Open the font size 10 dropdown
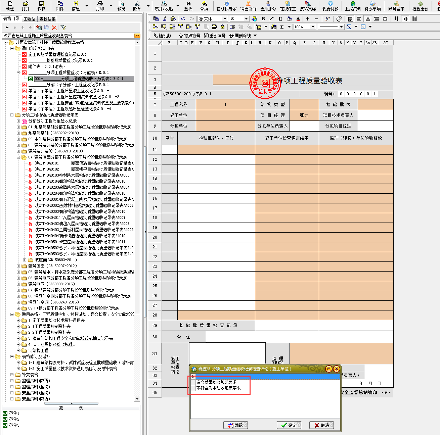 (246, 19)
